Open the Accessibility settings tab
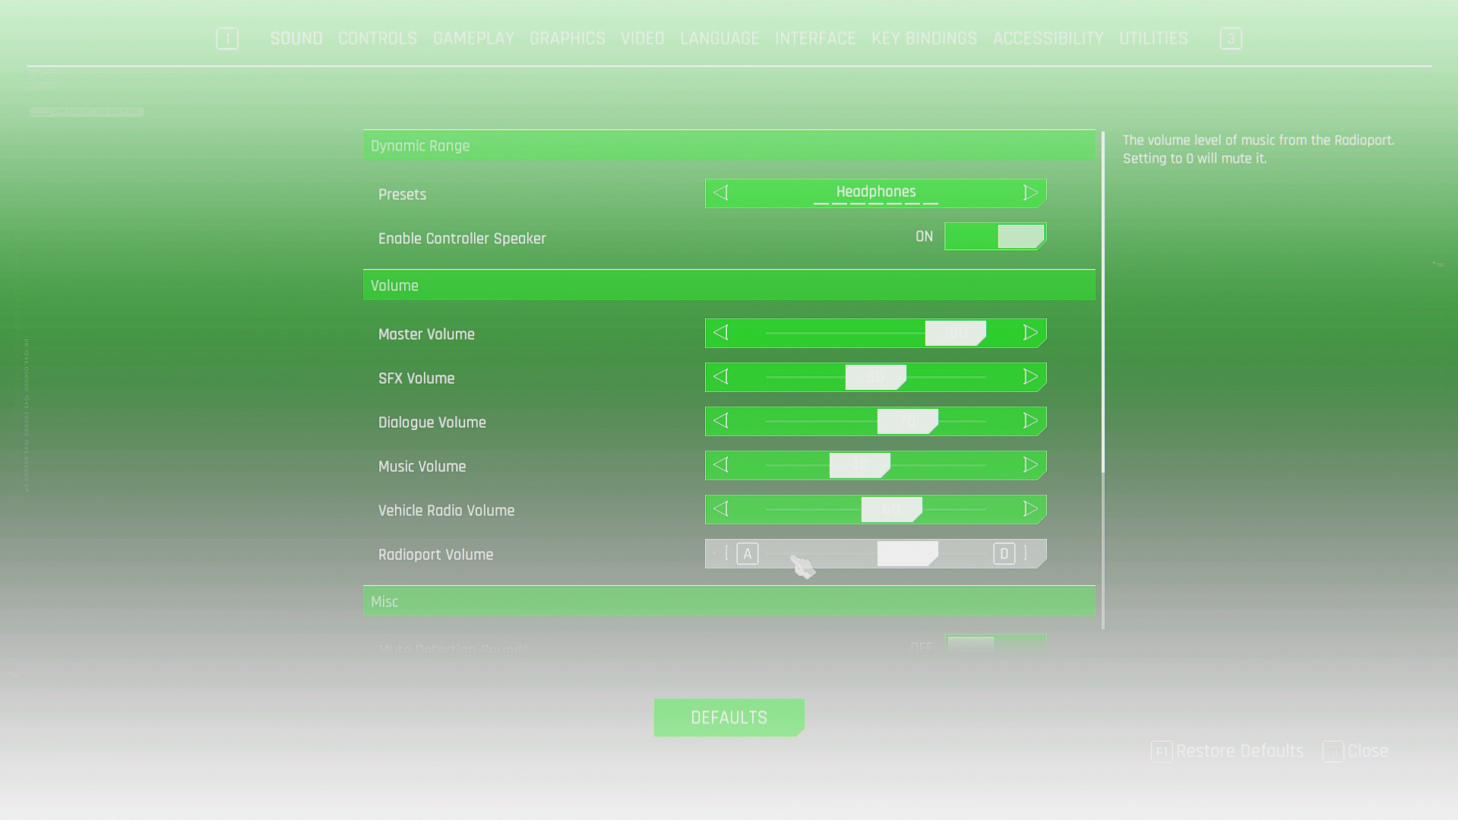 [1048, 39]
